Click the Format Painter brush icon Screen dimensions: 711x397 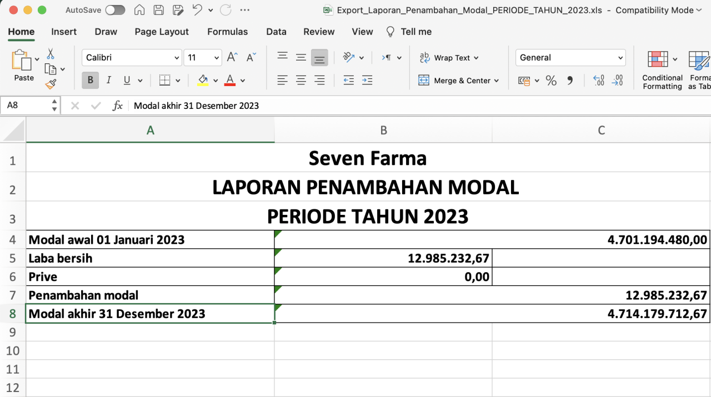(51, 84)
